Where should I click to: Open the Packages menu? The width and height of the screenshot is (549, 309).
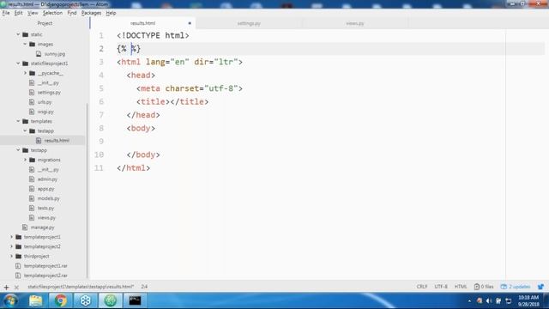(91, 13)
